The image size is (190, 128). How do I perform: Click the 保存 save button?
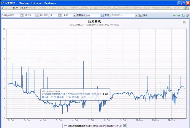coord(143,15)
